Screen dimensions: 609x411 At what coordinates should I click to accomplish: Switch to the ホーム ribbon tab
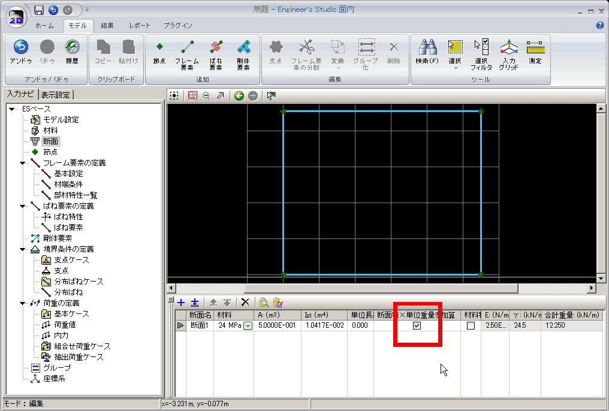[x=45, y=26]
